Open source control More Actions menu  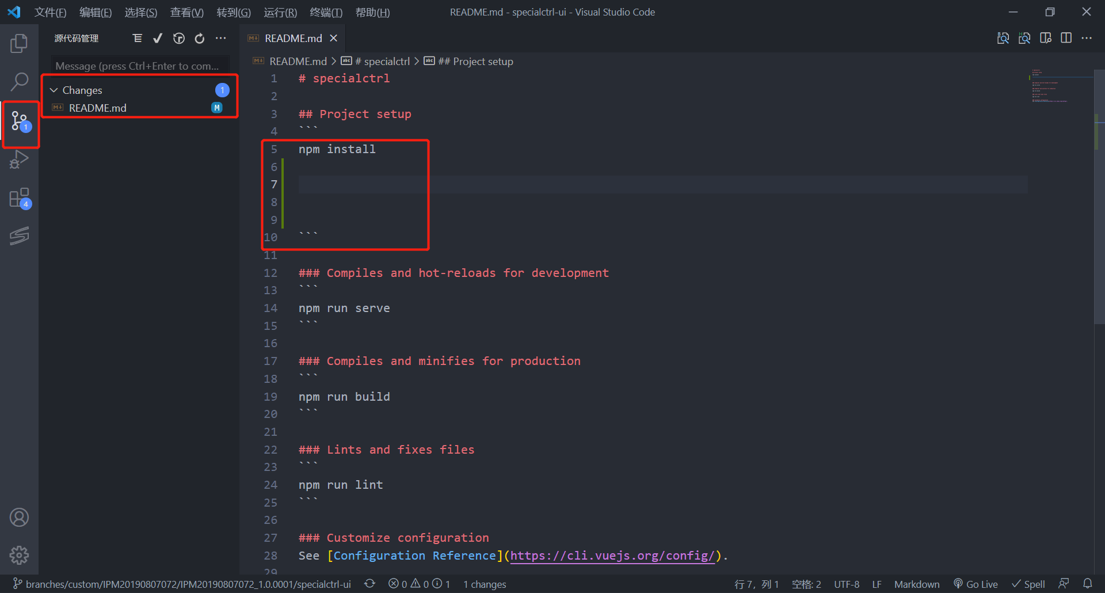[221, 38]
